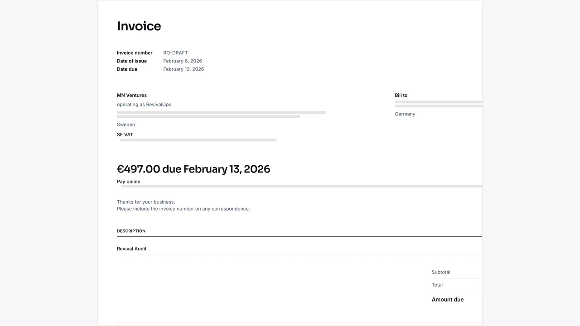The width and height of the screenshot is (580, 326).
Task: Select the invoice number RO-DRAFT
Action: click(175, 53)
